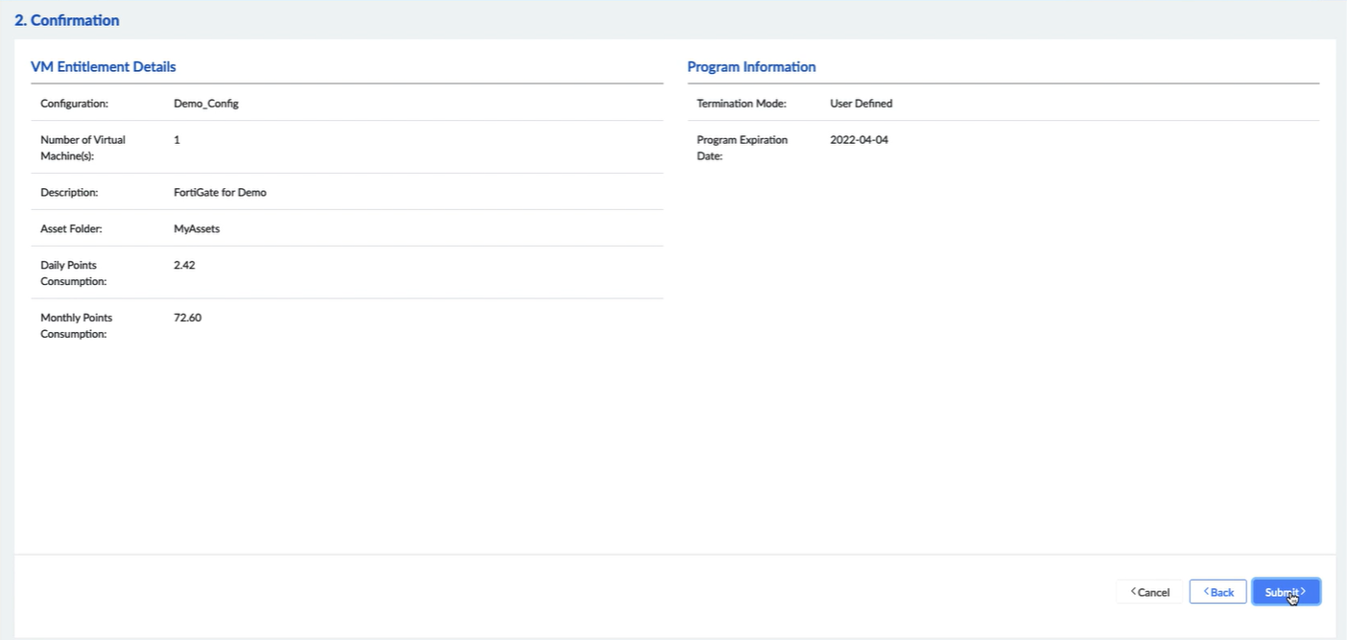1347x640 pixels.
Task: Select the VM Entitlement Details heading
Action: click(x=104, y=67)
